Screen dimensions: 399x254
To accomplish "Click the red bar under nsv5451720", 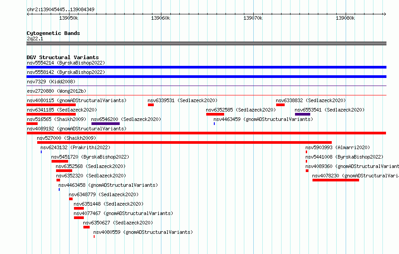I will 60,161.
